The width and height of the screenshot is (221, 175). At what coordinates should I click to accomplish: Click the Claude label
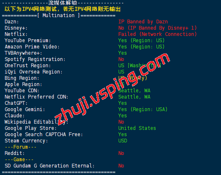tap(15, 116)
